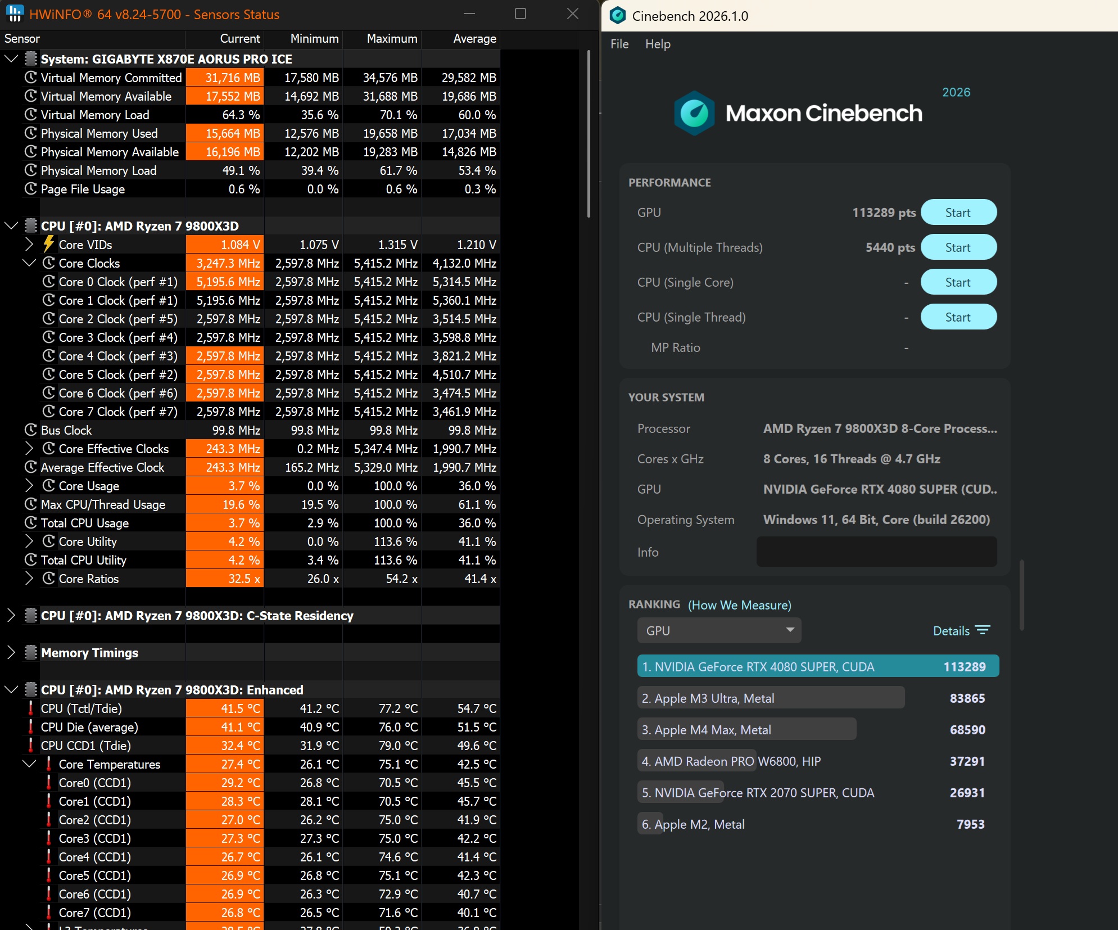Click the Details filter icon in Ranking

click(x=982, y=630)
